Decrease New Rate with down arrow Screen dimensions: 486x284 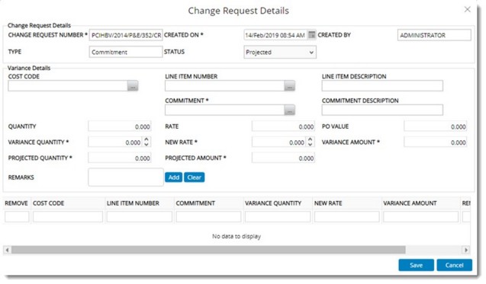tap(310, 145)
